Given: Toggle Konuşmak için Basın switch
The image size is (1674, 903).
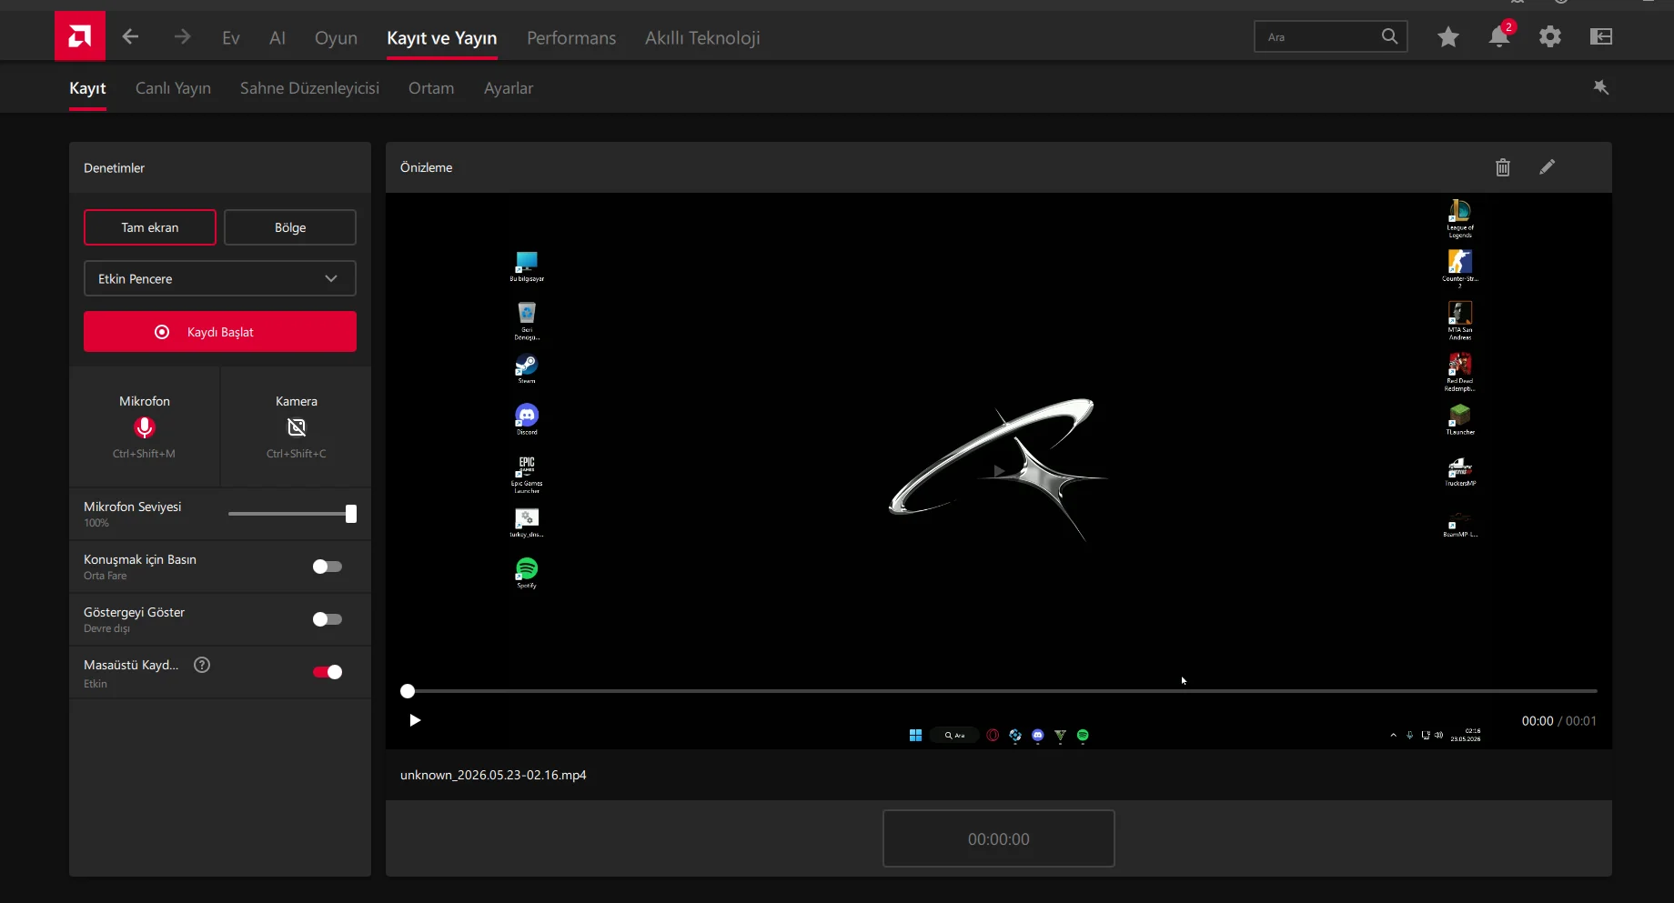Looking at the screenshot, I should [x=328, y=567].
